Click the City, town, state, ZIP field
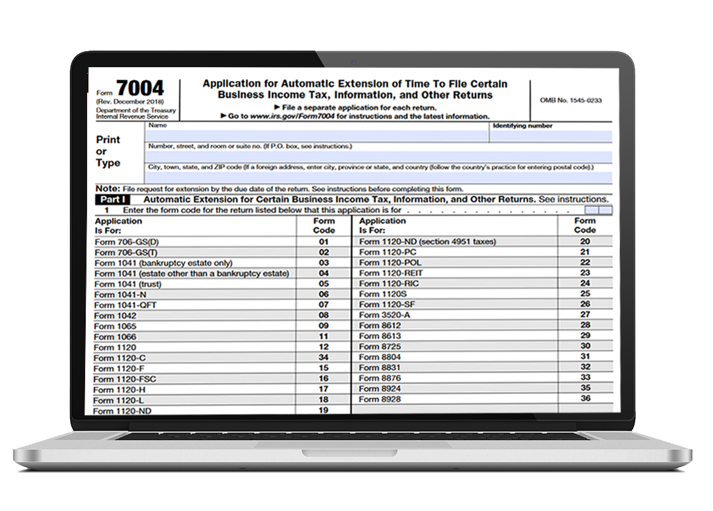Image resolution: width=713 pixels, height=511 pixels. click(378, 178)
